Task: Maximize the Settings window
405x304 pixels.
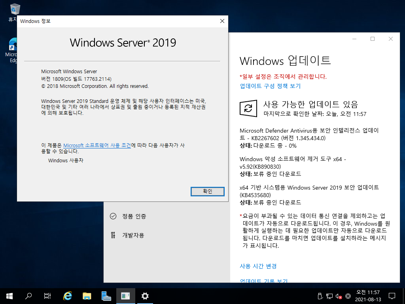Action: [x=373, y=39]
